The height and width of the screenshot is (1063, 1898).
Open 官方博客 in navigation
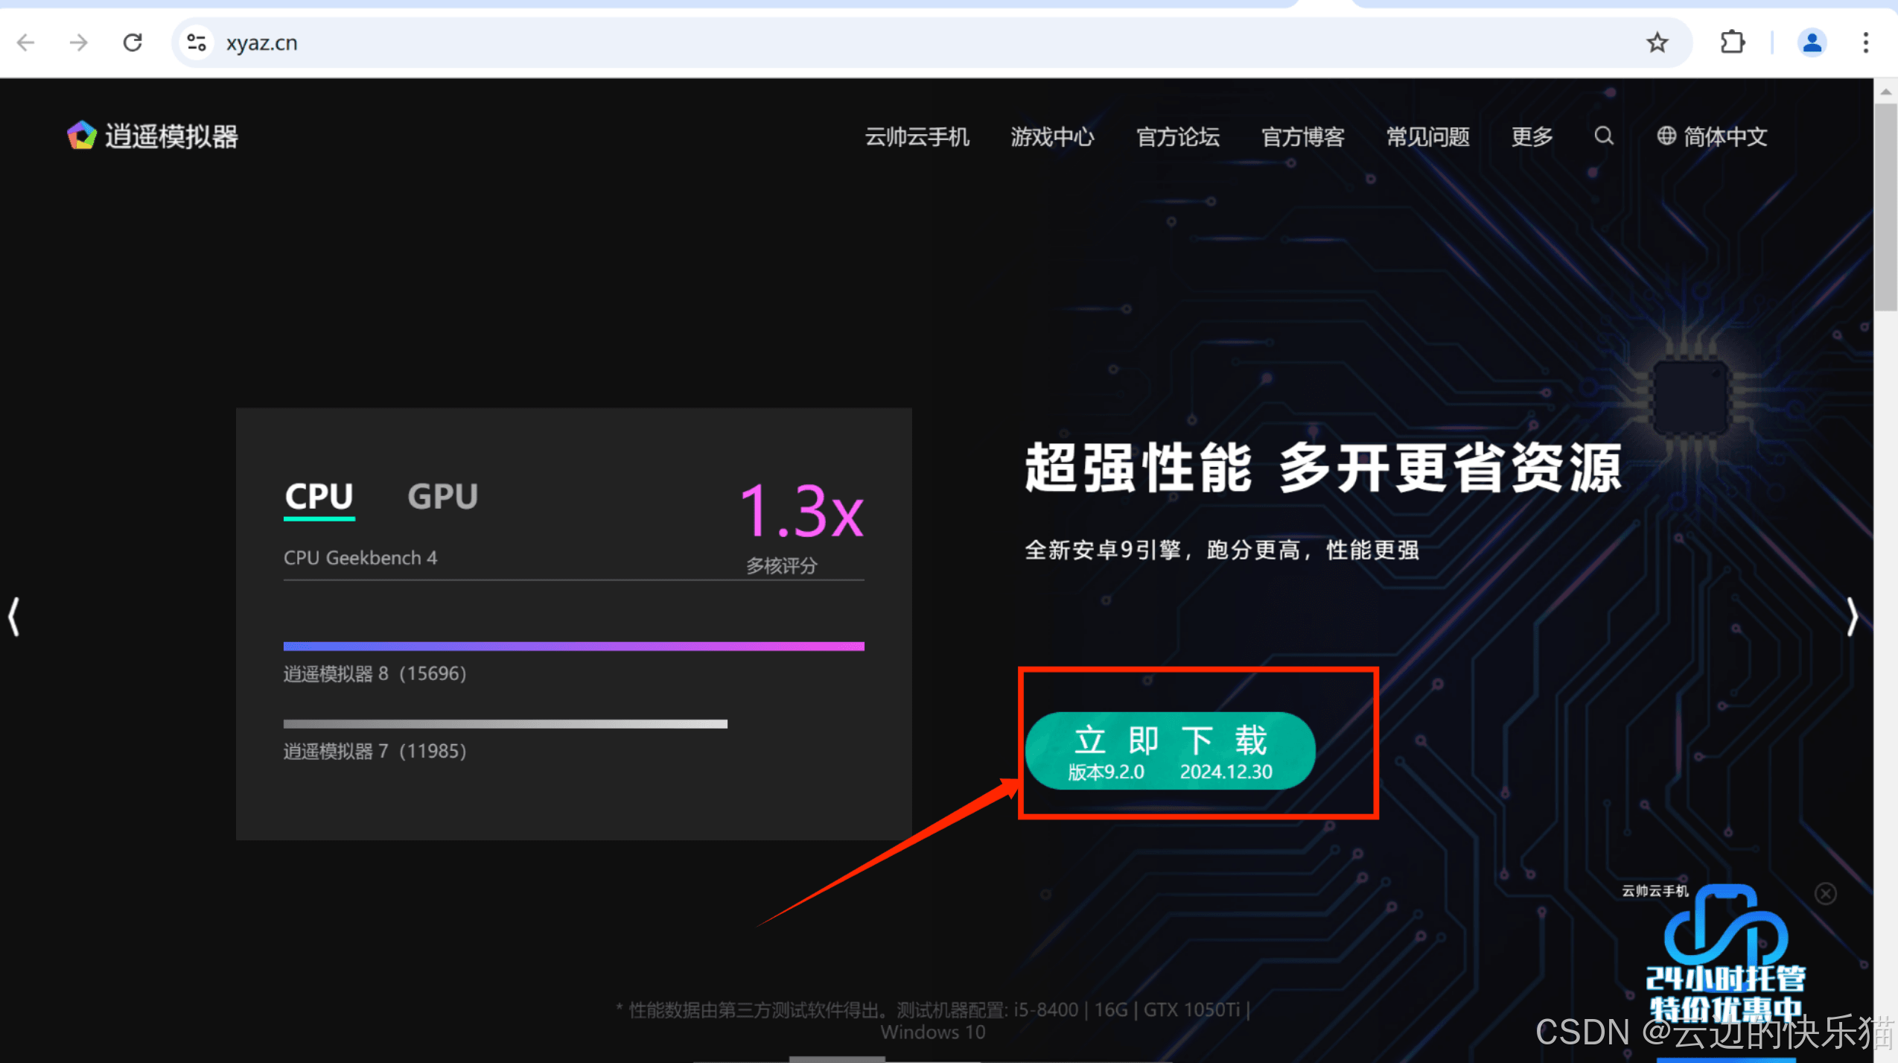[x=1303, y=136]
